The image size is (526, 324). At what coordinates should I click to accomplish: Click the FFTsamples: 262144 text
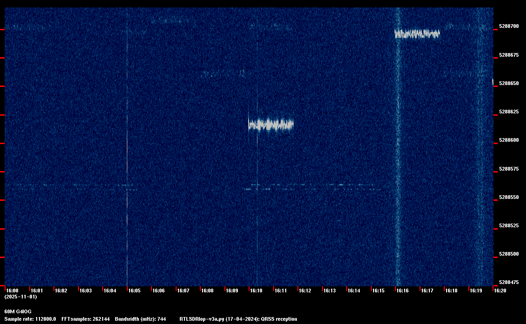[x=85, y=319]
